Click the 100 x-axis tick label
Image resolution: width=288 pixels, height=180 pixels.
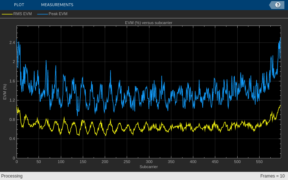61,162
